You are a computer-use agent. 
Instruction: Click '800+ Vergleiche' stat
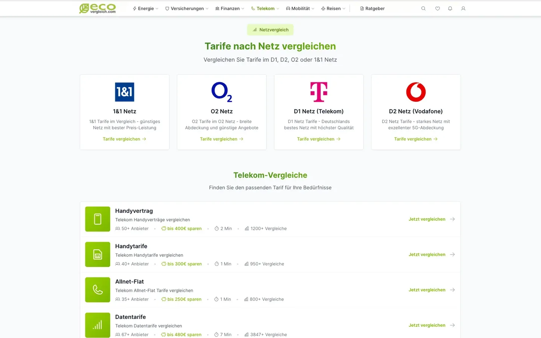(x=264, y=299)
